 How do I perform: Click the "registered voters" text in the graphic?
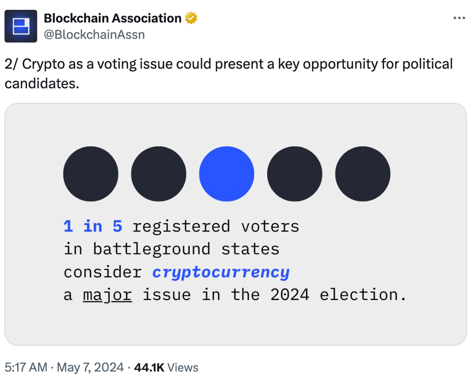216,226
